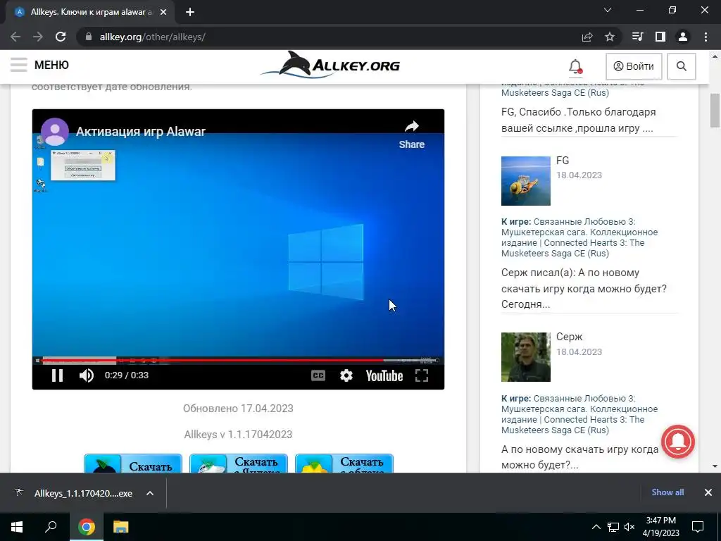
Task: Reload the current page
Action: tap(61, 37)
